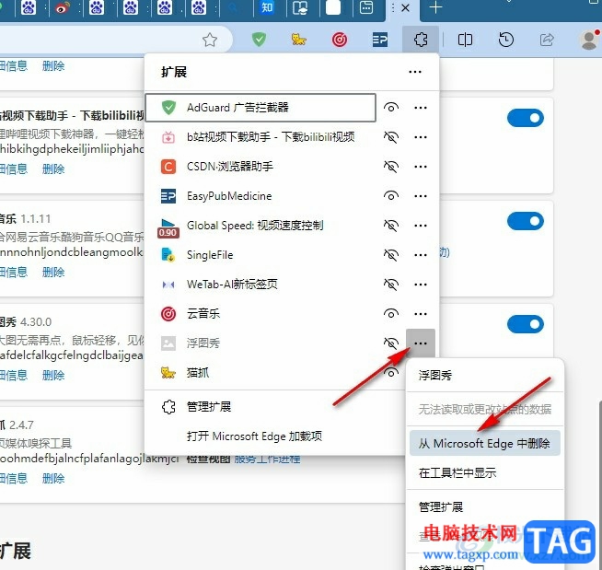
Task: Click 删除 link under 音乐 1.1.11 card
Action: pyautogui.click(x=53, y=273)
